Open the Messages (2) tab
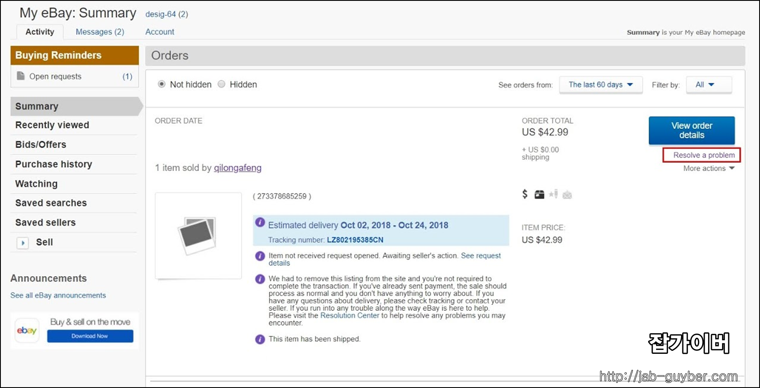Screen dimensions: 760x388 pyautogui.click(x=100, y=32)
